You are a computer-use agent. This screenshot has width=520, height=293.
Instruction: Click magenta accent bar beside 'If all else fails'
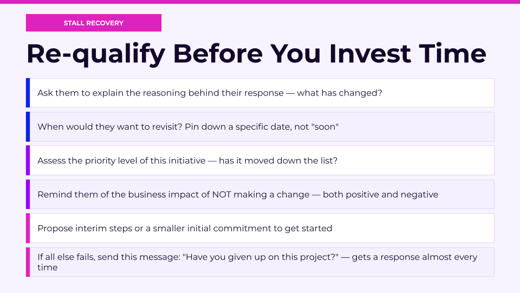pyautogui.click(x=28, y=262)
